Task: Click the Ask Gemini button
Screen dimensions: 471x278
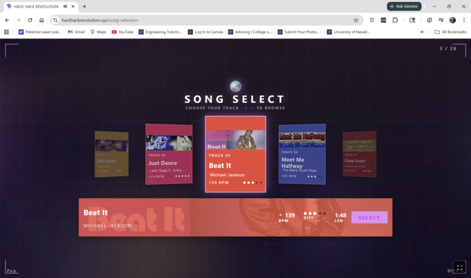Action: (404, 6)
